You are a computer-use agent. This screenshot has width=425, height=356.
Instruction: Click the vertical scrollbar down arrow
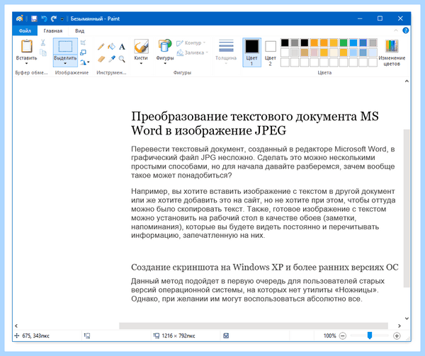click(407, 318)
